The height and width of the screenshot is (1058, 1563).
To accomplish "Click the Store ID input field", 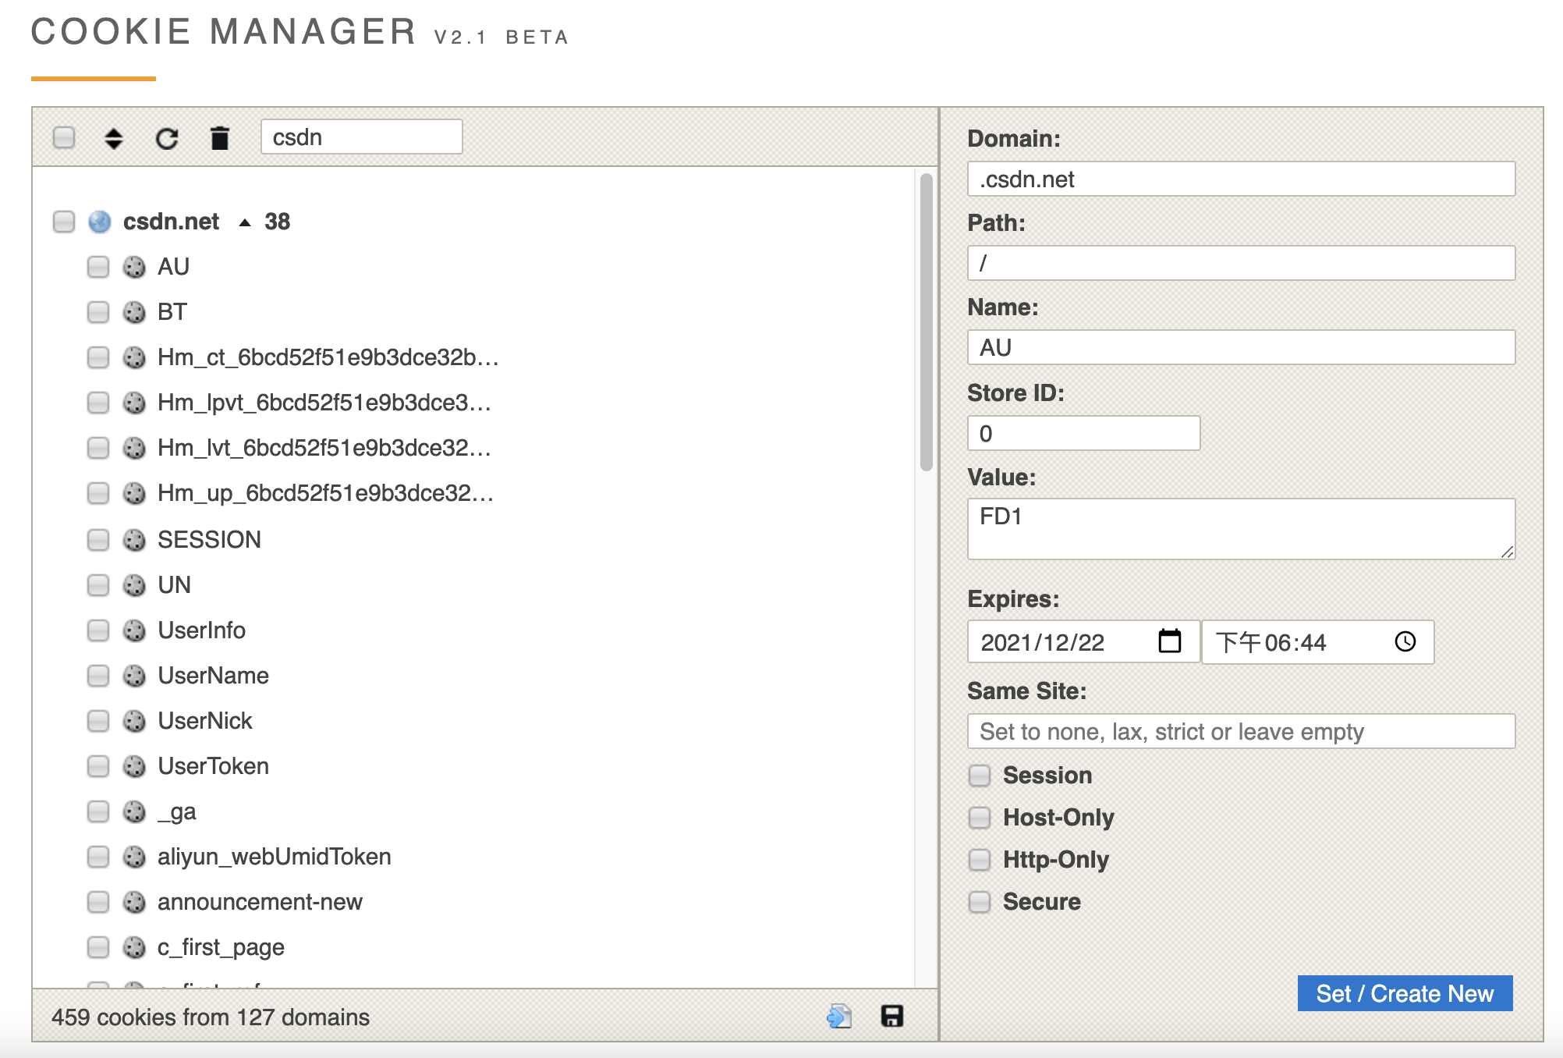I will (x=1083, y=433).
